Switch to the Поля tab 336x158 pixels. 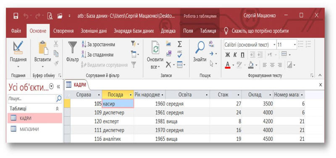click(188, 31)
